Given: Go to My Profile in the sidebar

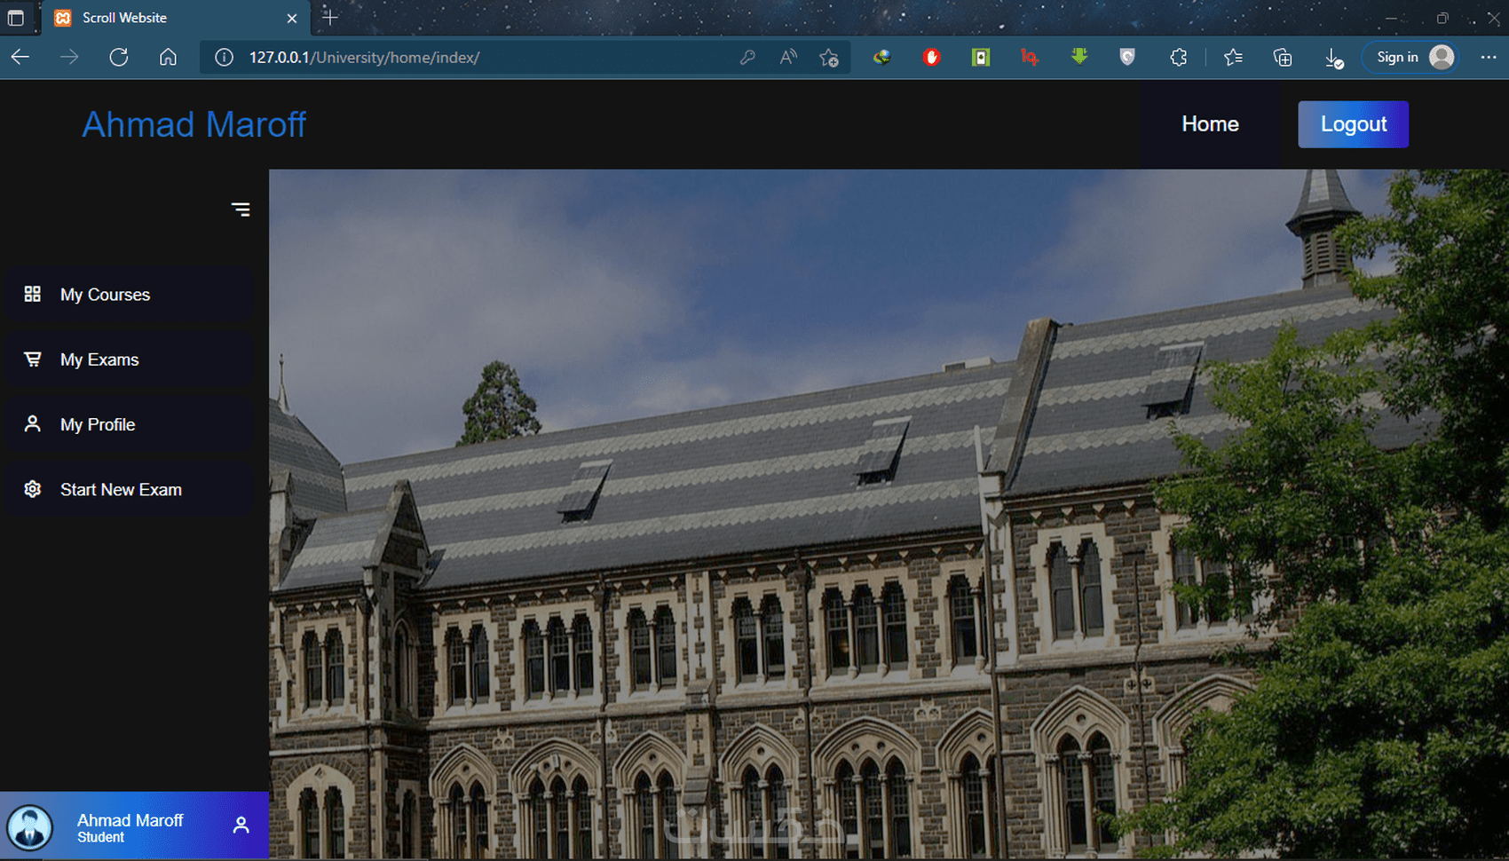Looking at the screenshot, I should (x=128, y=424).
